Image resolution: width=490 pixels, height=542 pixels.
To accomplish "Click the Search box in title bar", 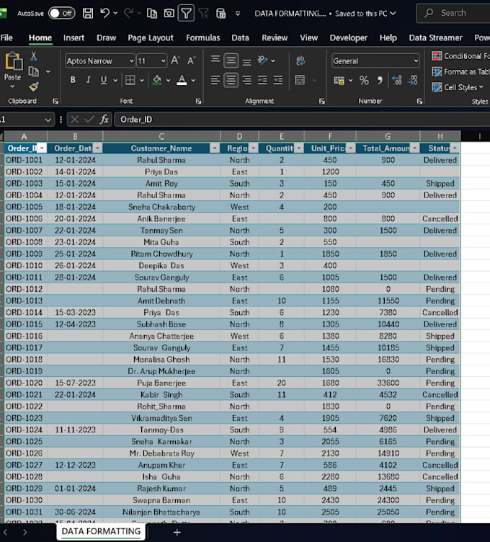I will coord(453,13).
